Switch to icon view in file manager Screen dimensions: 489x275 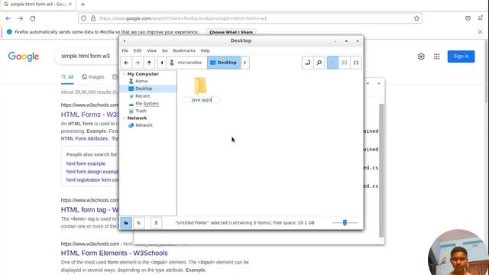click(x=333, y=63)
